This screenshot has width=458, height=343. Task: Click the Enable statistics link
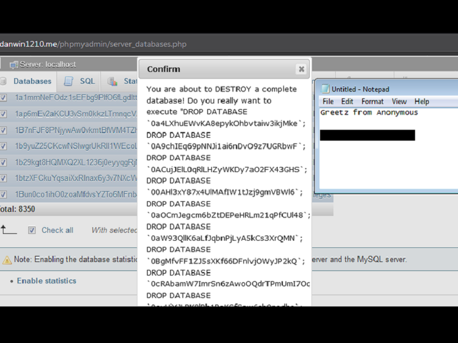point(46,281)
